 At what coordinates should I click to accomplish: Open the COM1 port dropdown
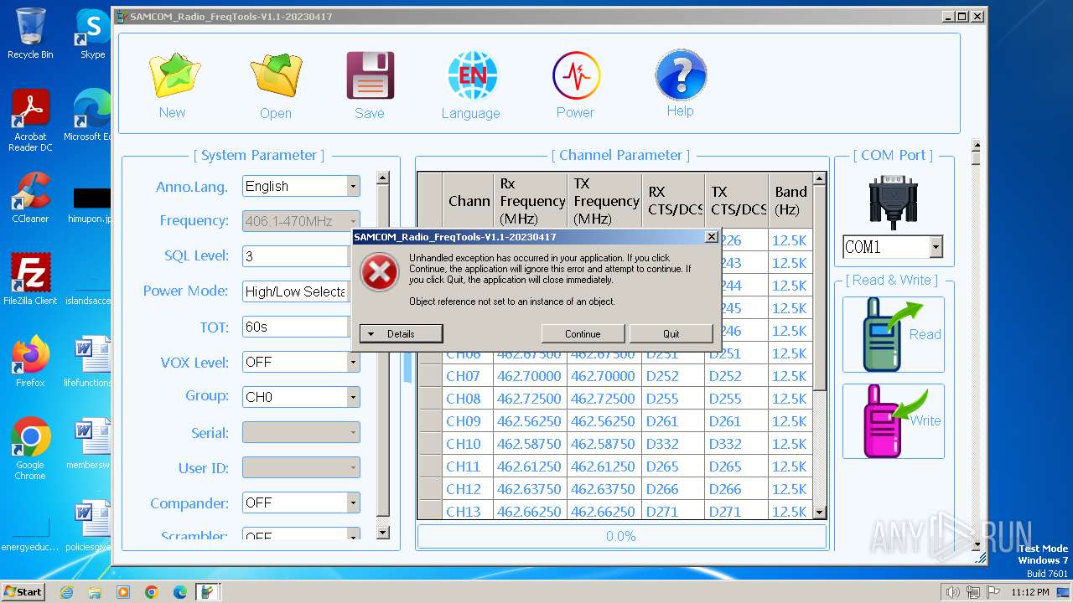point(936,247)
